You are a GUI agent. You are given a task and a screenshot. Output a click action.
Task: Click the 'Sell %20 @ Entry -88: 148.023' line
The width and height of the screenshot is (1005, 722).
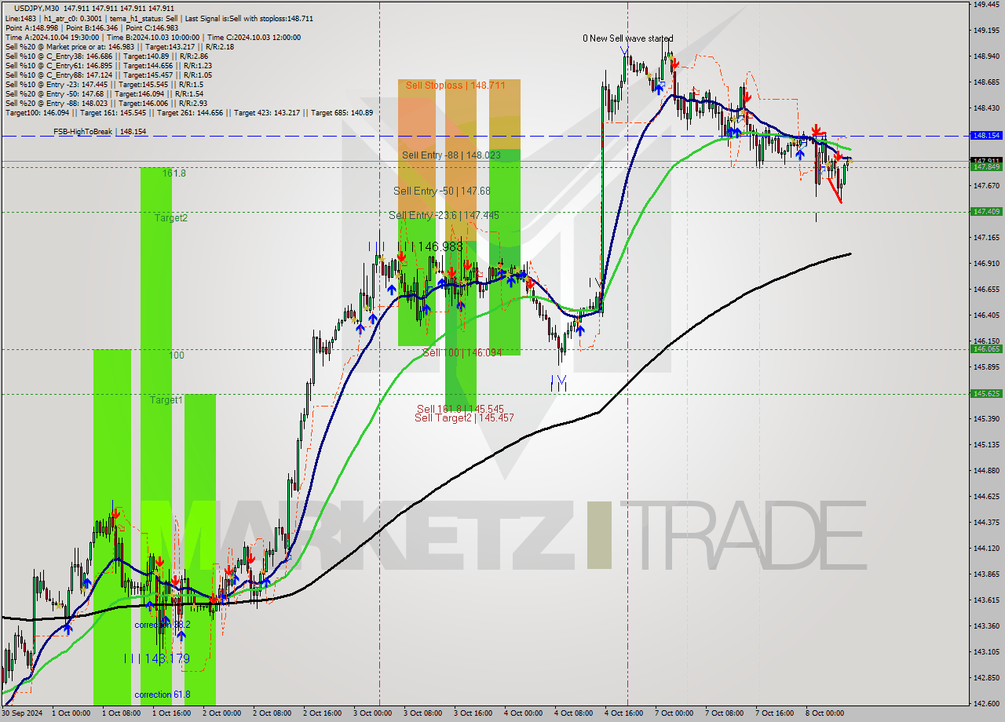click(106, 103)
